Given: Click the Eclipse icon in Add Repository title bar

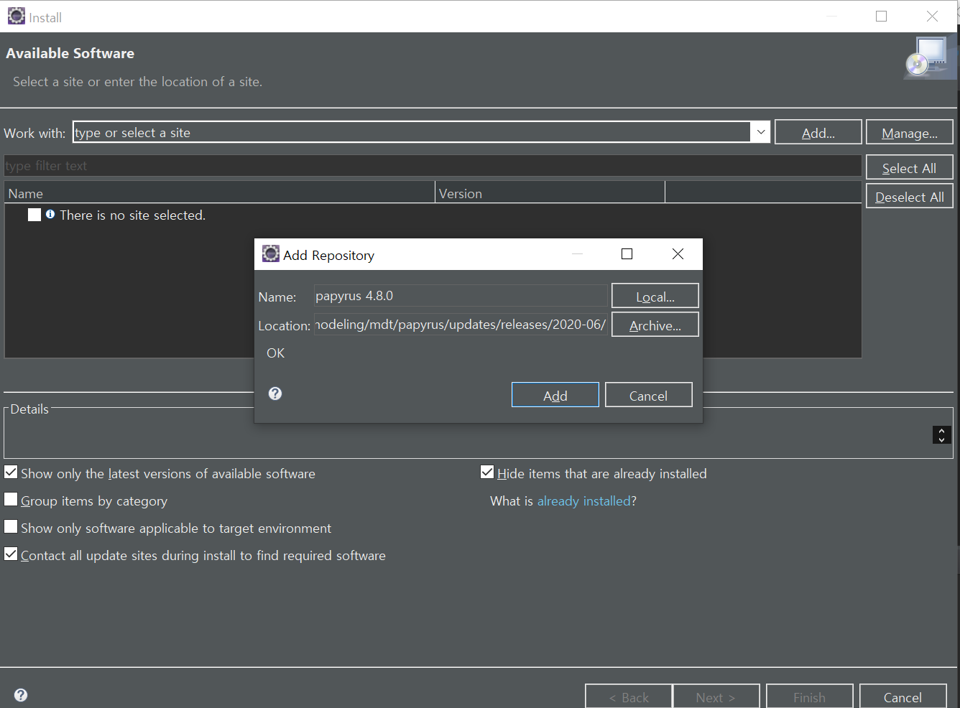Looking at the screenshot, I should point(271,253).
